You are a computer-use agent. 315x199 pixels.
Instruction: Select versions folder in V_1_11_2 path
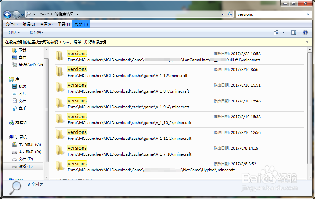click(x=180, y=135)
